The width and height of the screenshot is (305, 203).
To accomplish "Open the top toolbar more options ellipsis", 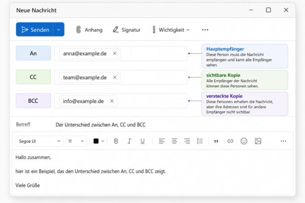I will [x=205, y=30].
